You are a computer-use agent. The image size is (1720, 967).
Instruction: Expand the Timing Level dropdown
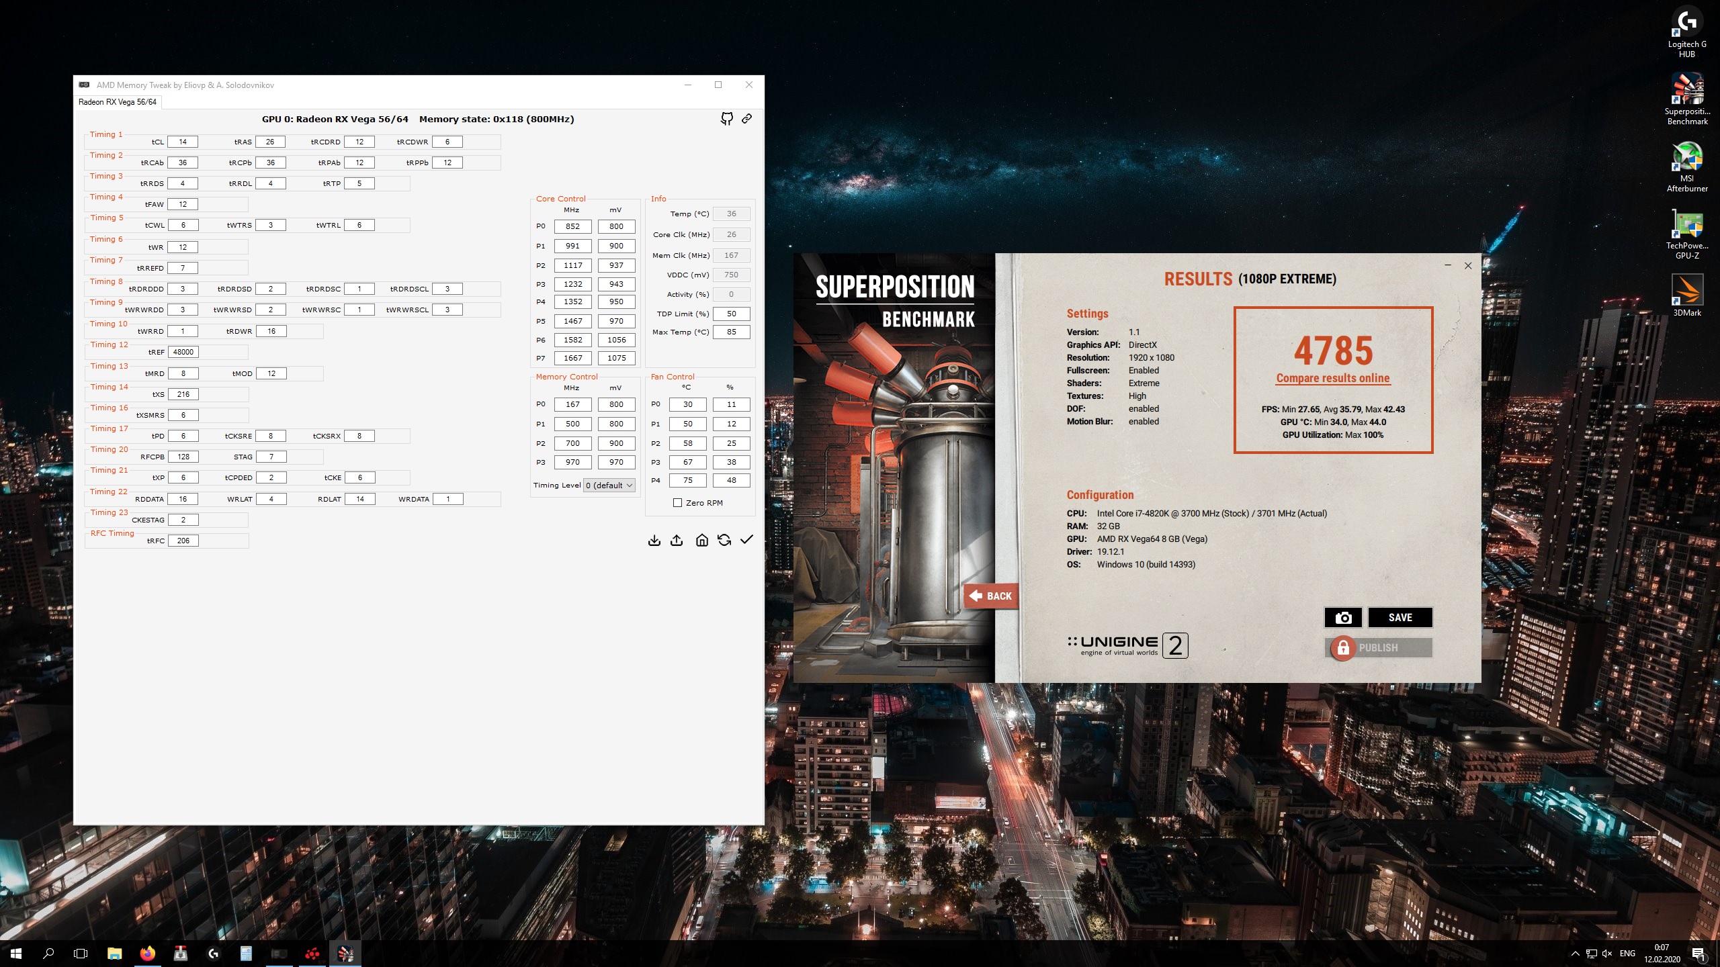coord(609,486)
